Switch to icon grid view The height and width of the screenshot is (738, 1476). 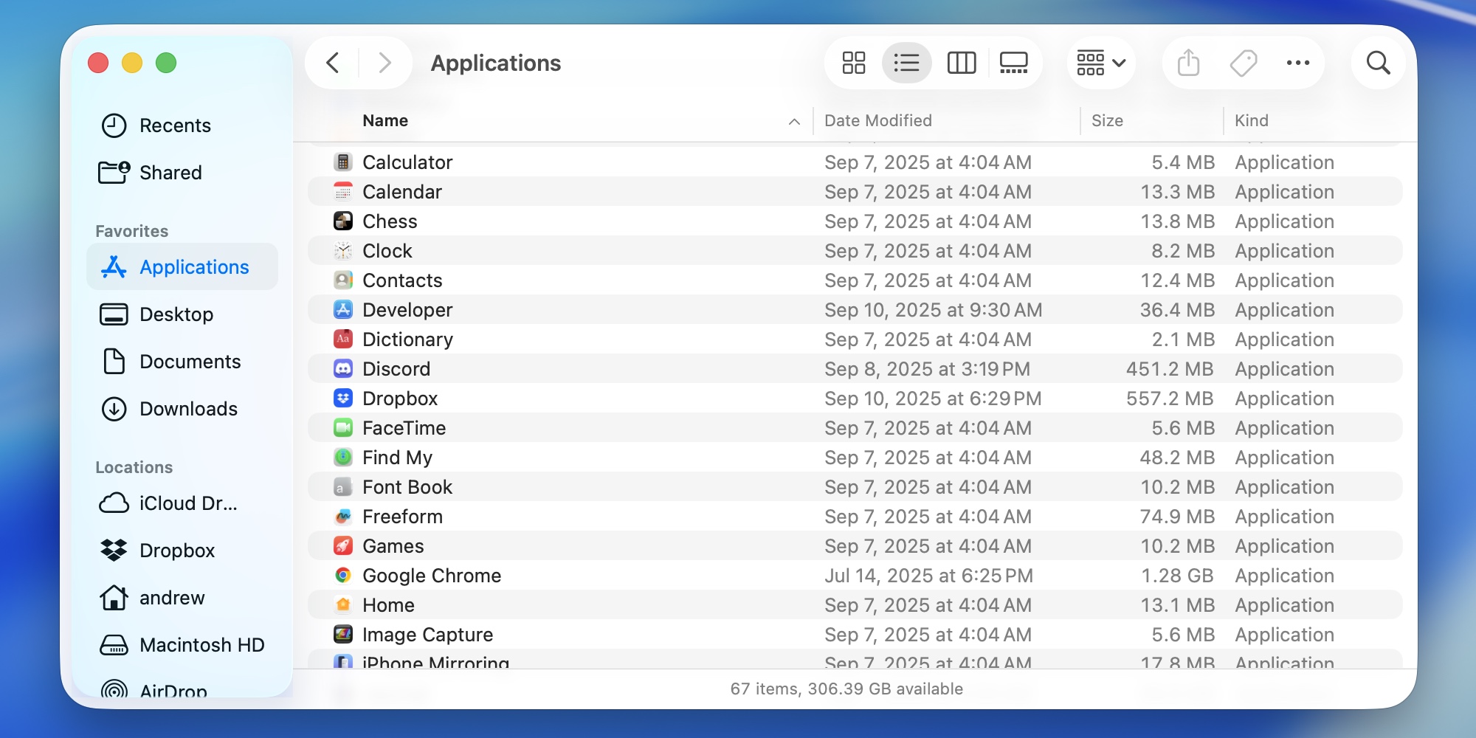853,63
